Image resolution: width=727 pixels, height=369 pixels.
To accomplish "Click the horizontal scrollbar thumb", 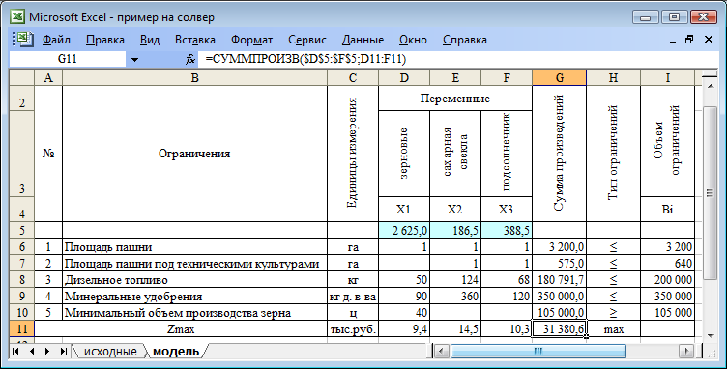I will (538, 352).
